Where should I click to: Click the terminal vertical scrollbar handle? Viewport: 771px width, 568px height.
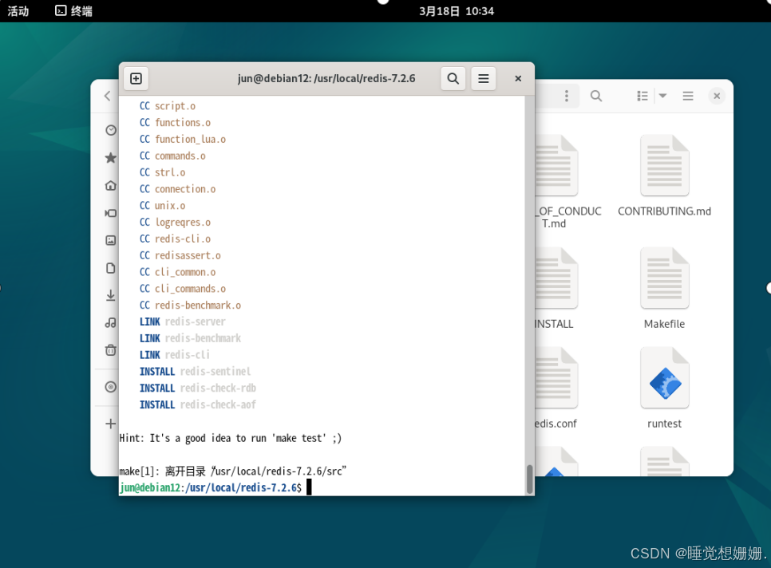click(530, 479)
